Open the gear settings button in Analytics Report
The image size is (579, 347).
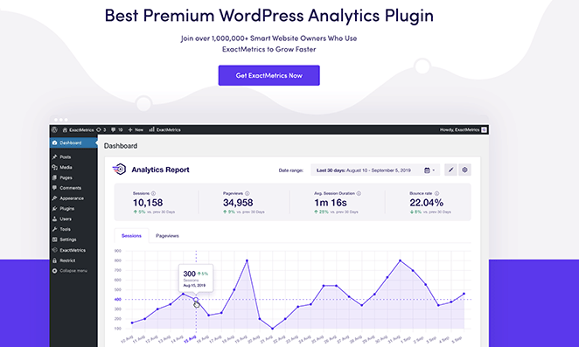pos(464,170)
